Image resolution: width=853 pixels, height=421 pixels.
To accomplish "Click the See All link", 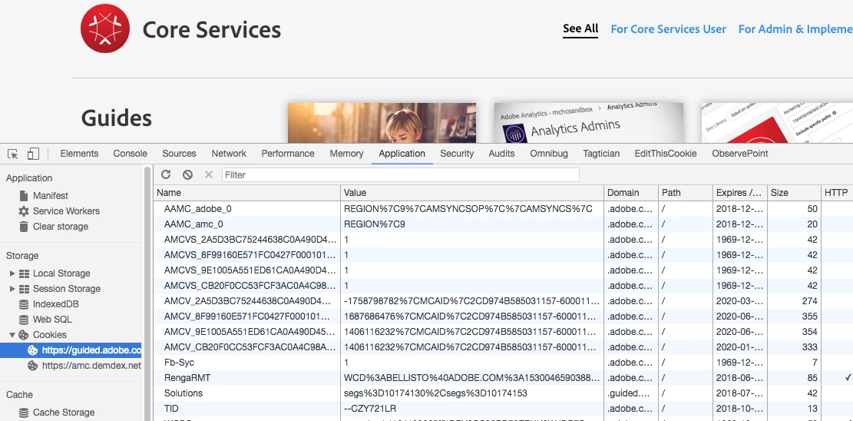I will coord(580,29).
